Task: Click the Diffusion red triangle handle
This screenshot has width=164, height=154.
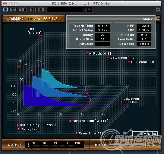Action: tap(129, 62)
